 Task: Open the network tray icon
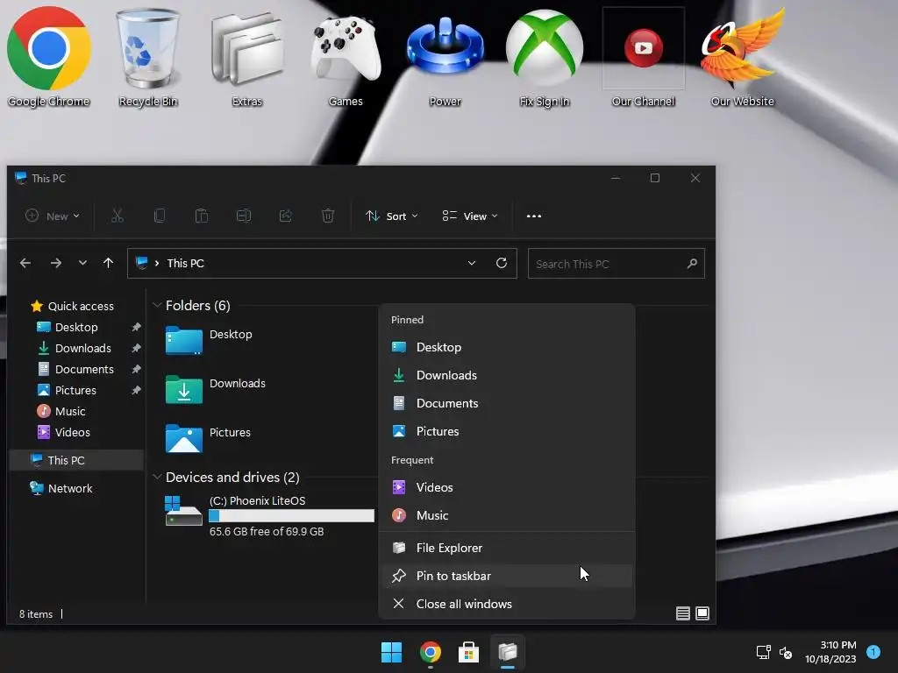[x=764, y=652]
